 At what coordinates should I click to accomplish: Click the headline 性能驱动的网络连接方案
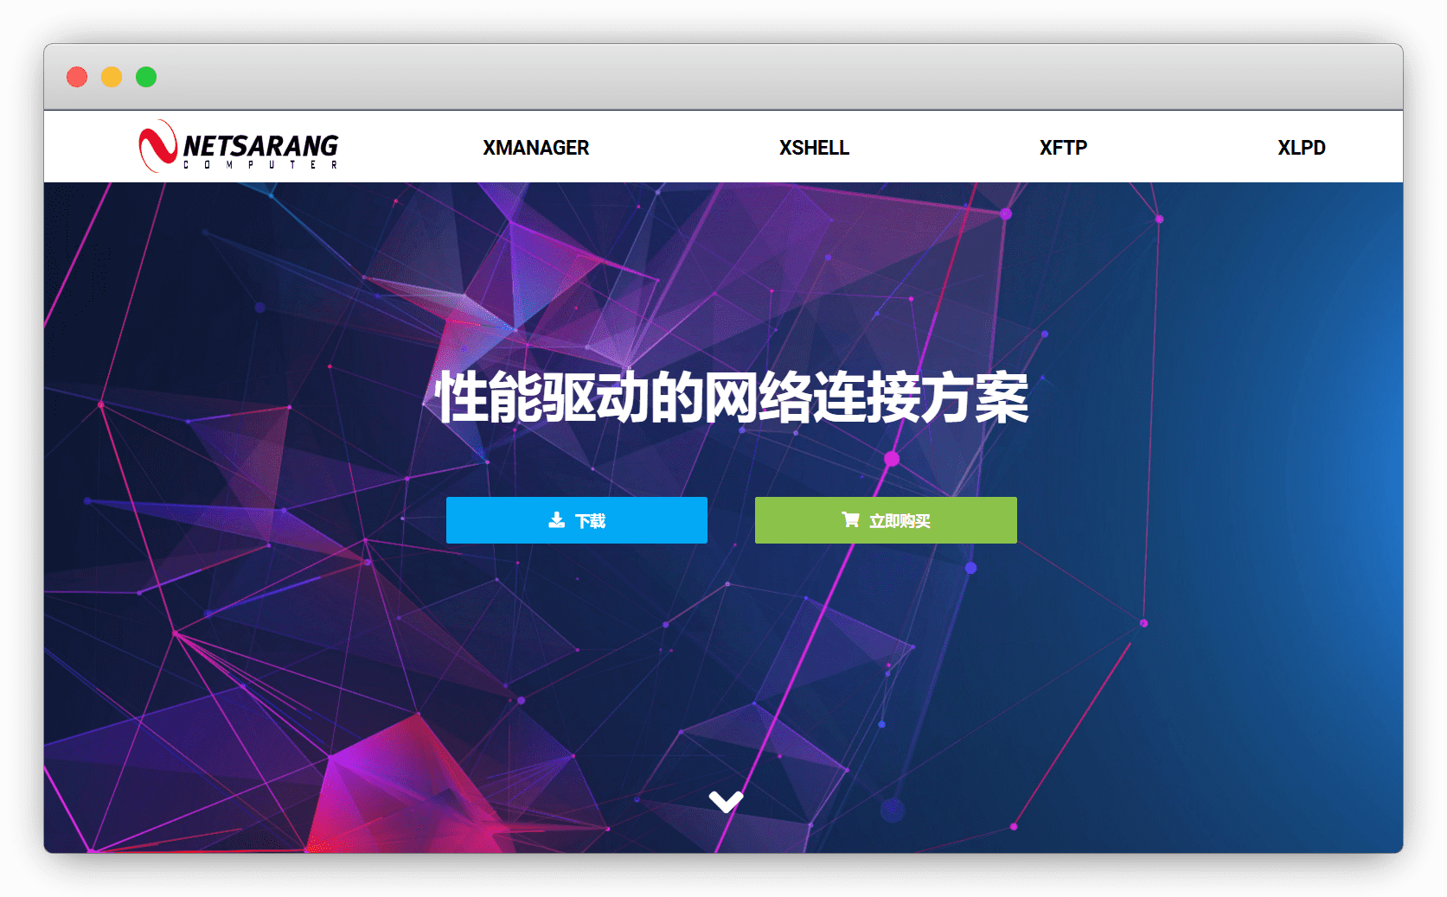pos(732,398)
